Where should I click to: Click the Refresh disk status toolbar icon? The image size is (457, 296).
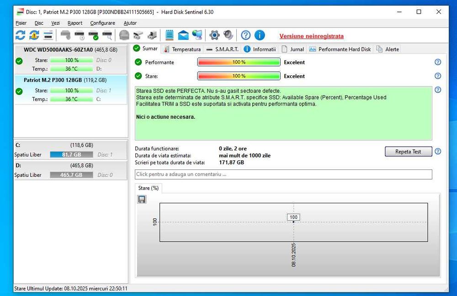[20, 35]
